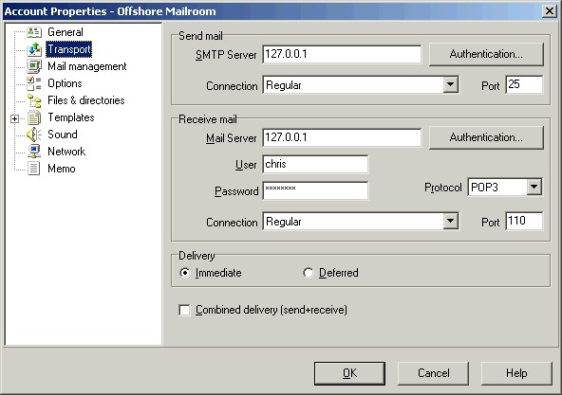
Task: Enable Combined delivery (send+receive) checkbox
Action: click(x=184, y=310)
